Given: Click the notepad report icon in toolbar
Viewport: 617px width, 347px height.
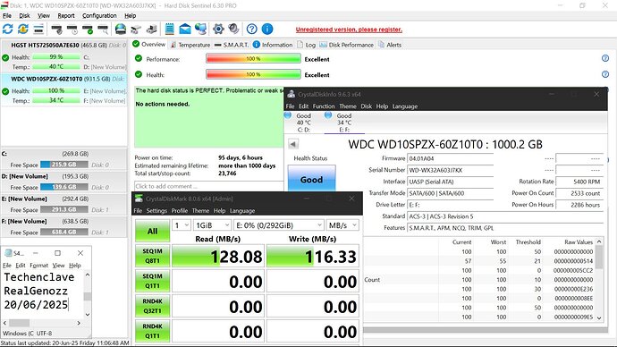Looking at the screenshot, I should tap(170, 29).
